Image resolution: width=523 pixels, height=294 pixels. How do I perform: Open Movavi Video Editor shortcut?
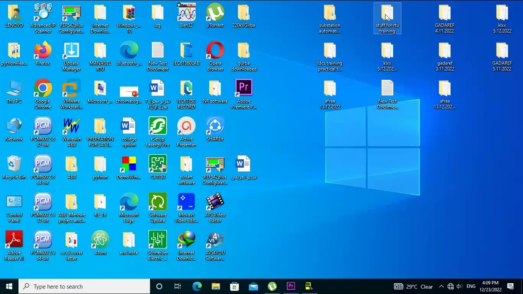click(x=186, y=208)
